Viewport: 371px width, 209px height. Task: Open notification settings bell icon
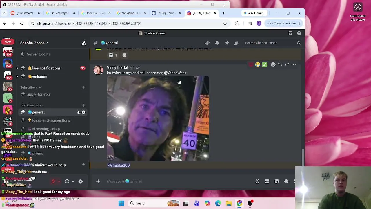(217, 43)
